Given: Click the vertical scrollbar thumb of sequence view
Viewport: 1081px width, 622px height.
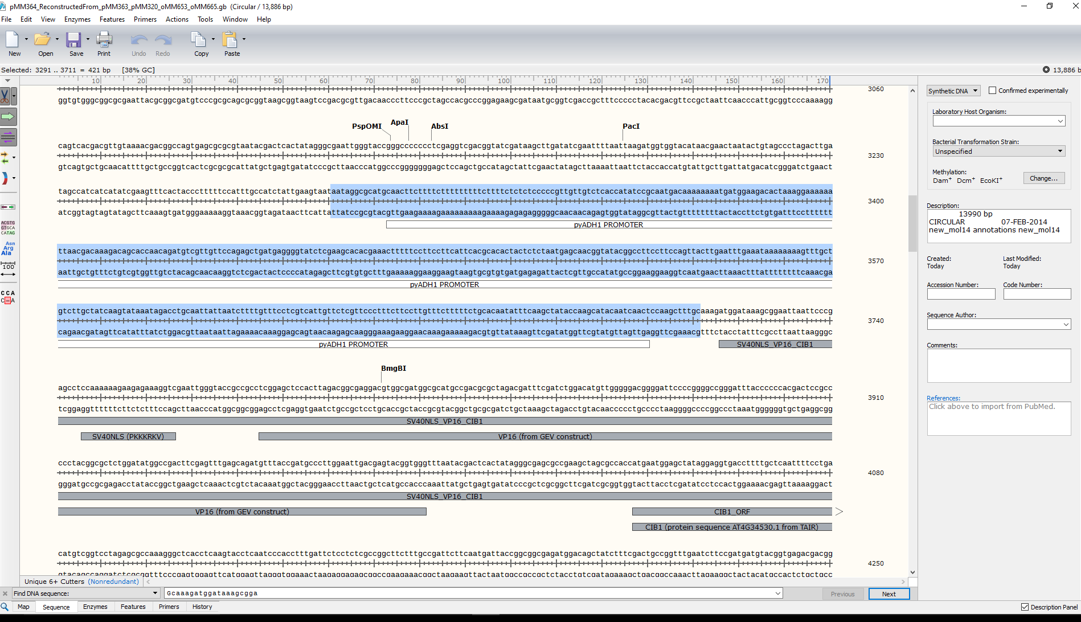Looking at the screenshot, I should [912, 222].
